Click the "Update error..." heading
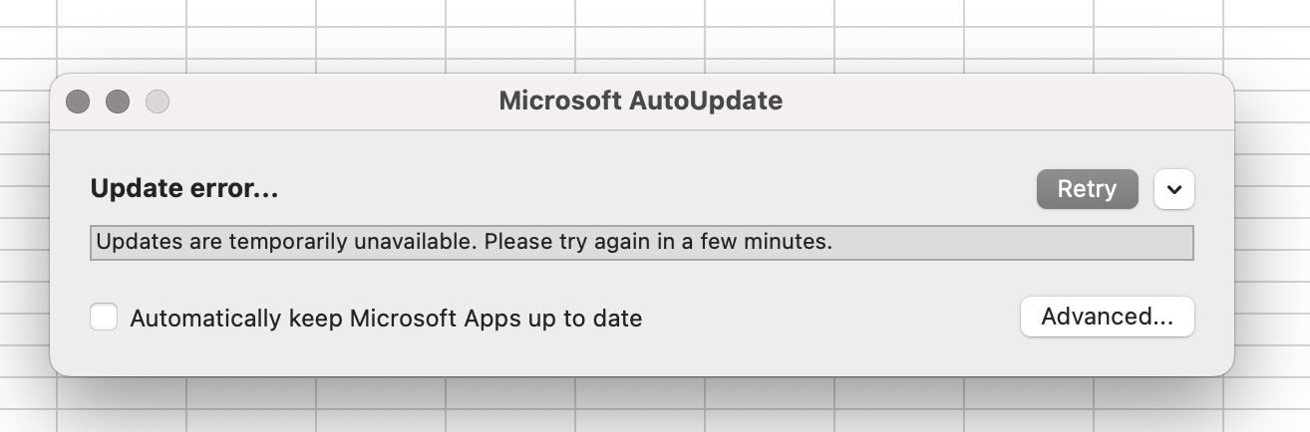 (184, 189)
